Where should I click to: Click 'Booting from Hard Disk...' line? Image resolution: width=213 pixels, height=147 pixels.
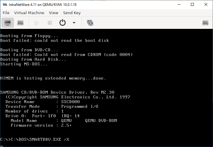[x=33, y=60]
